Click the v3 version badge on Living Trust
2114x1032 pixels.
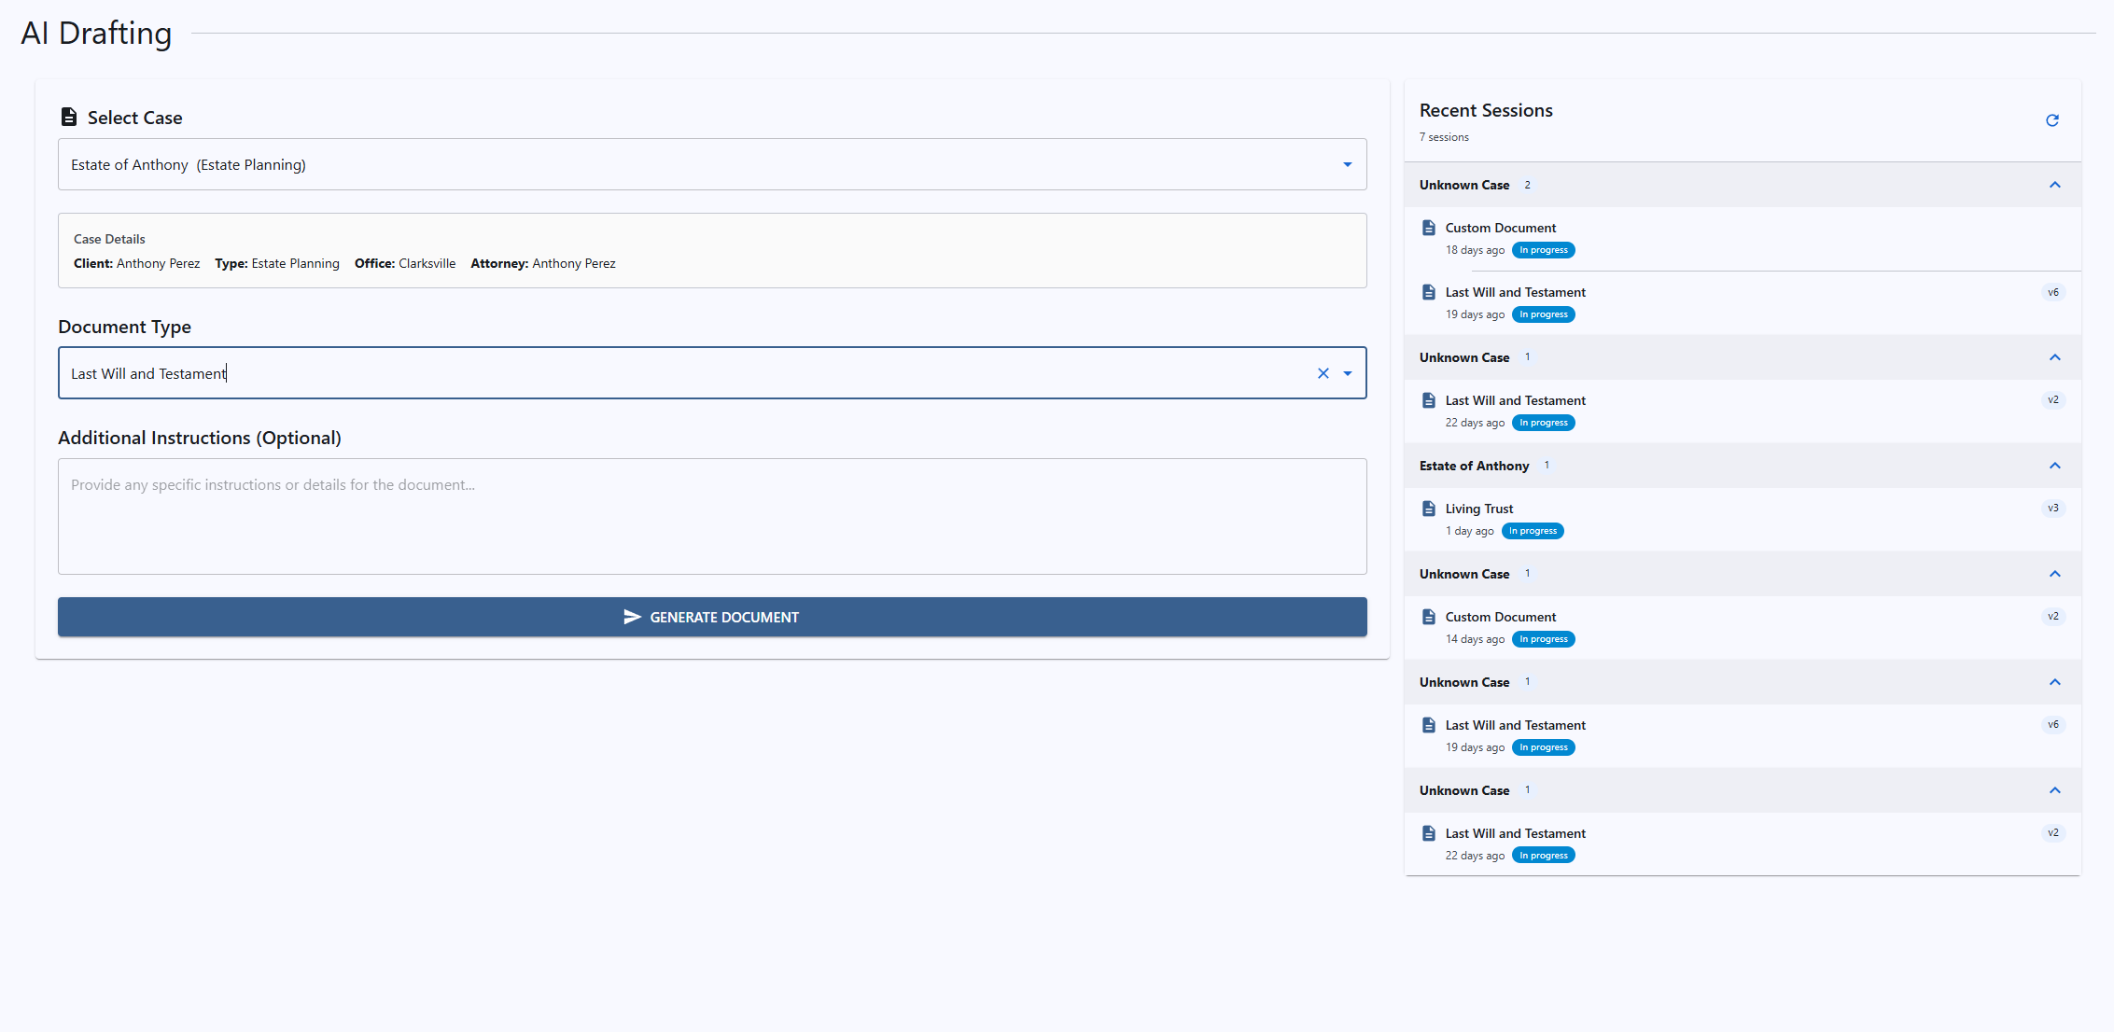(2052, 509)
